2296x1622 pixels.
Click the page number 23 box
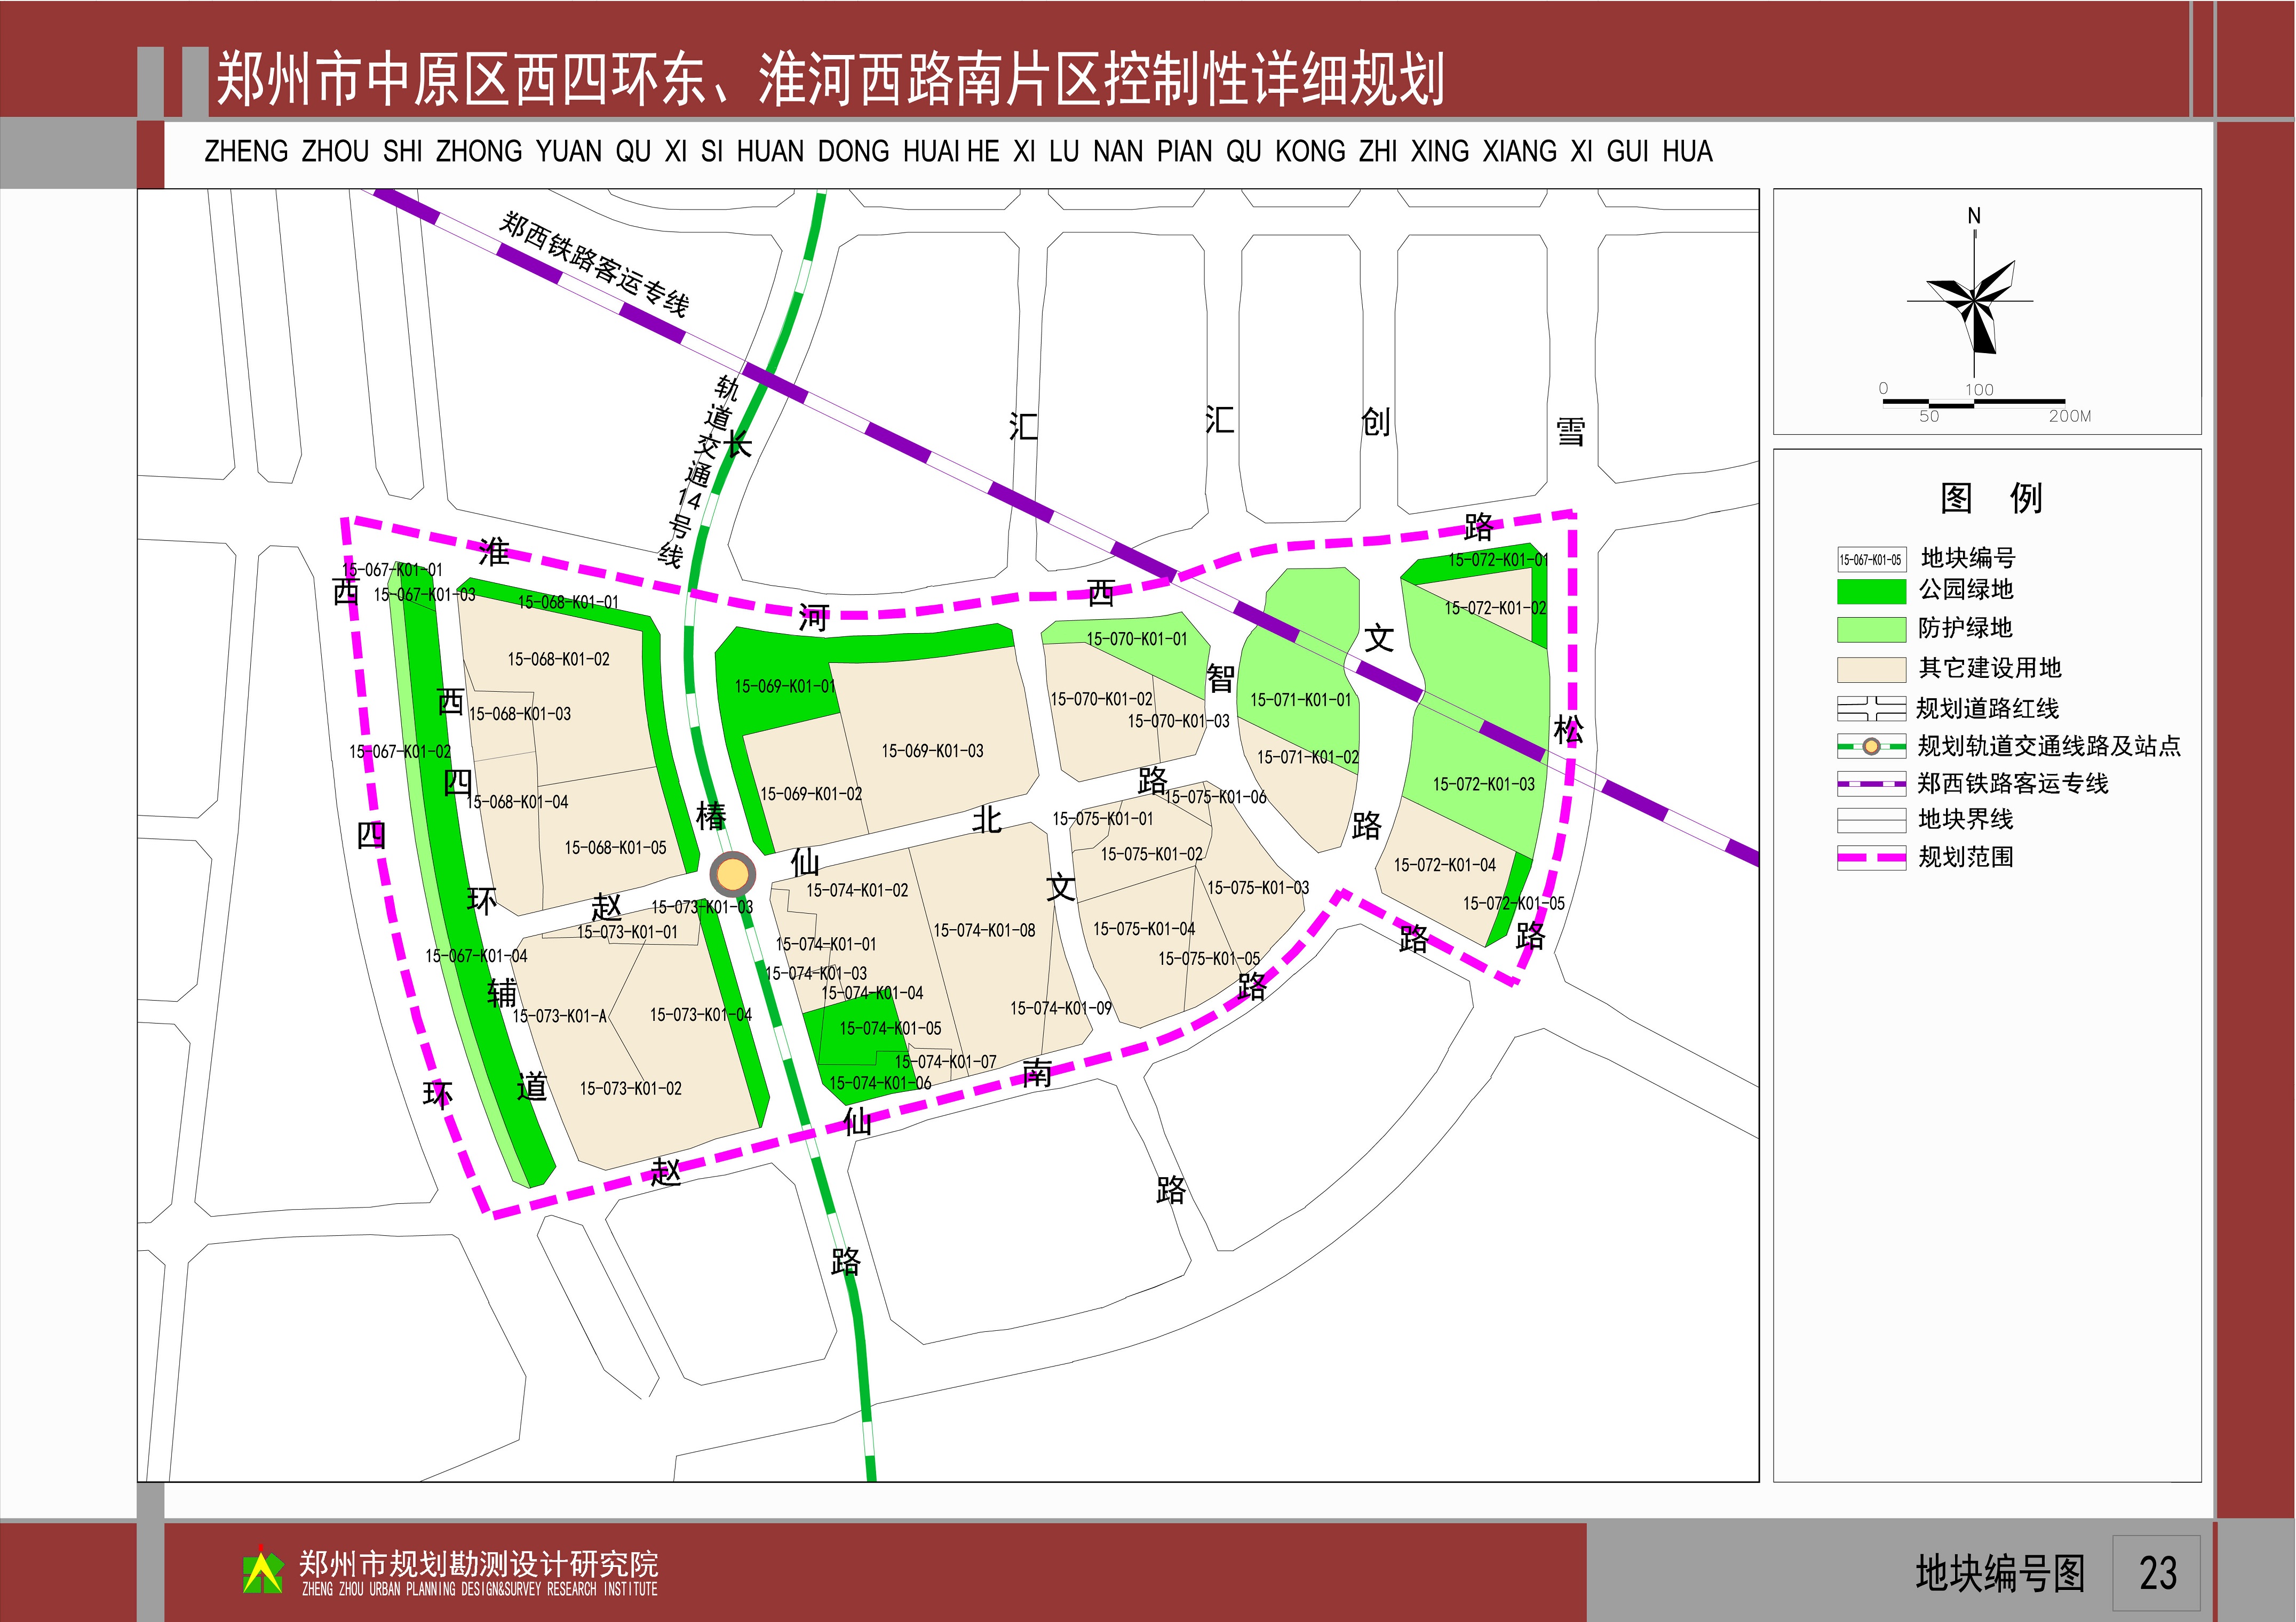[x=2157, y=1573]
